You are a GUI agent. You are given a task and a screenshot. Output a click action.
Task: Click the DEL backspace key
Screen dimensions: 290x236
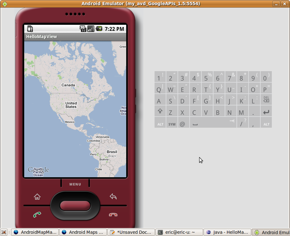(x=266, y=99)
